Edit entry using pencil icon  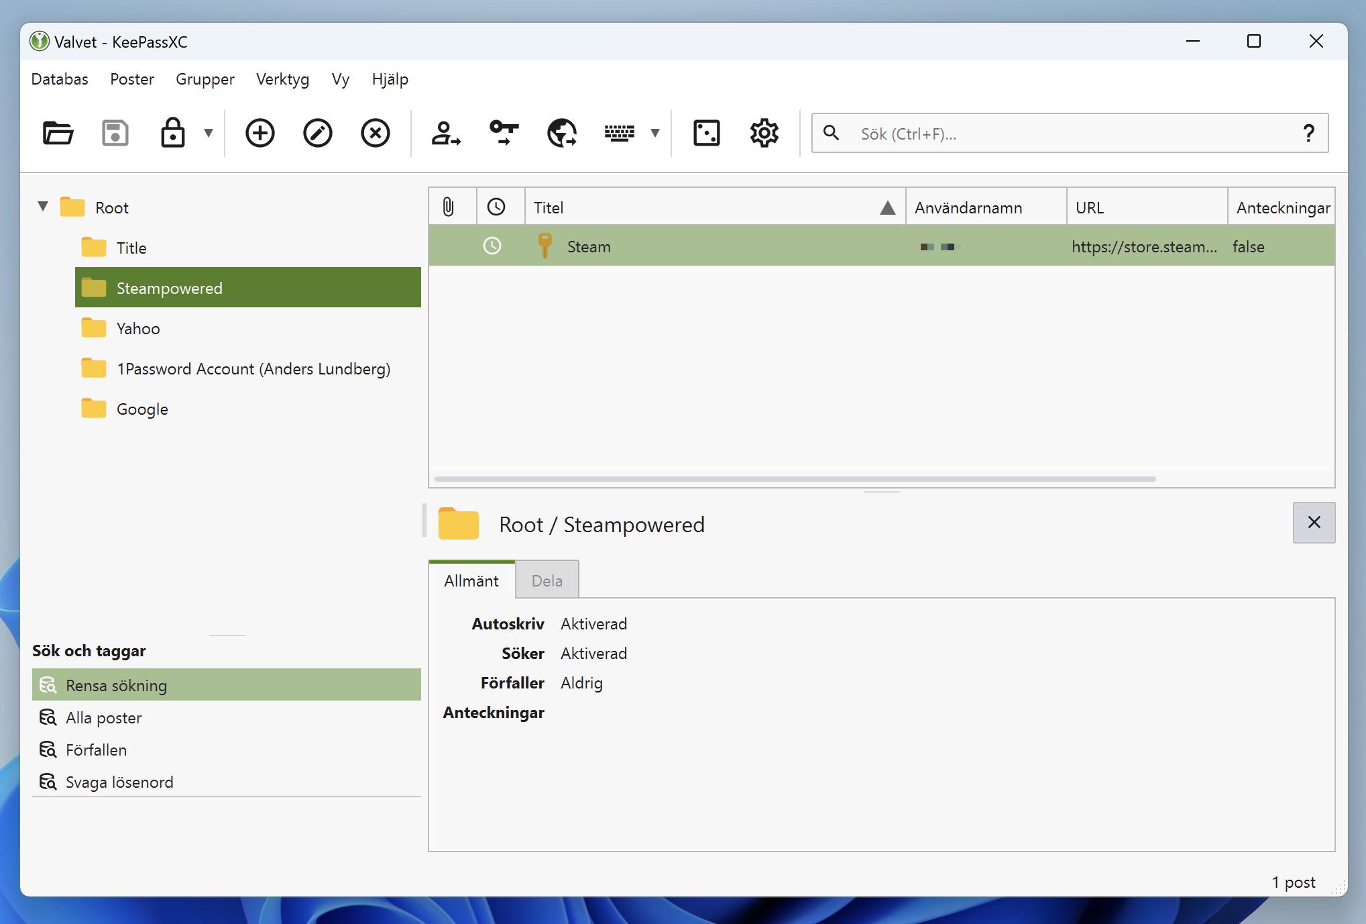point(317,133)
